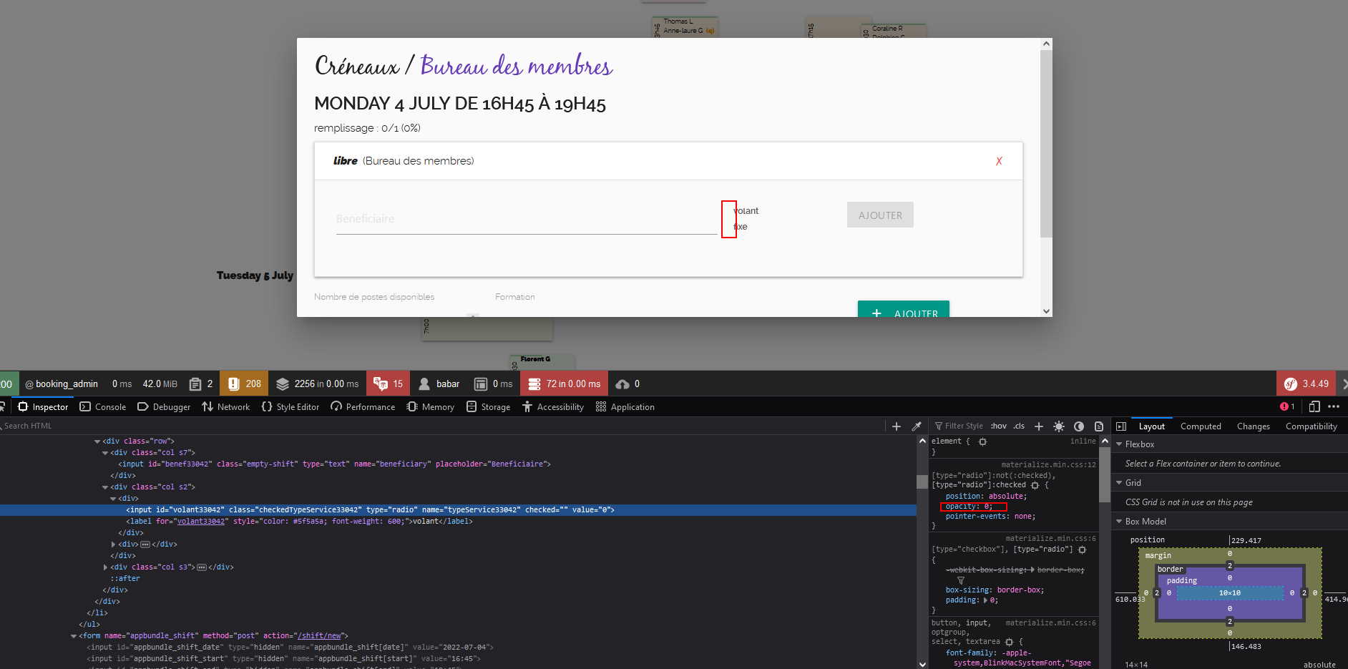Click the materialize.min.css:12 source link
This screenshot has width=1348, height=669.
1048,465
